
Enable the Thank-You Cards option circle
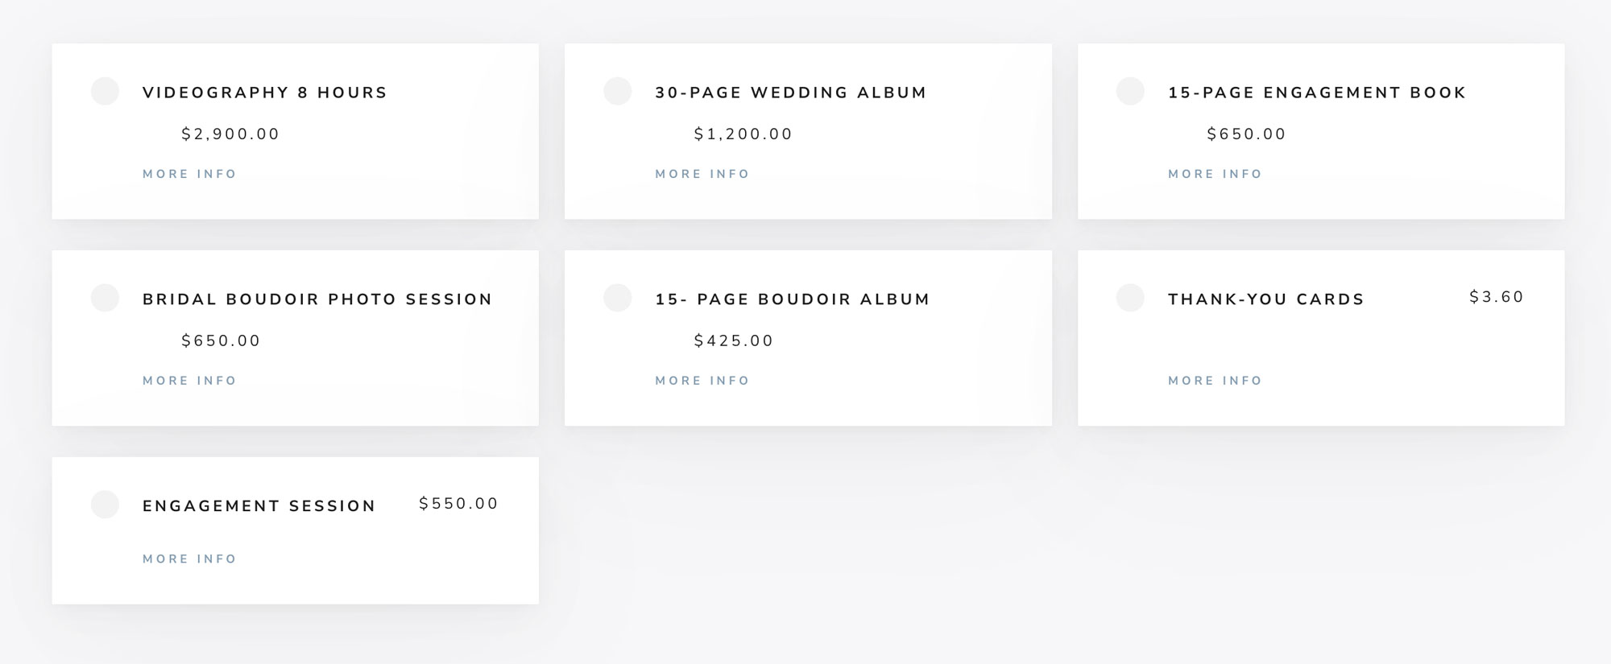click(1130, 298)
